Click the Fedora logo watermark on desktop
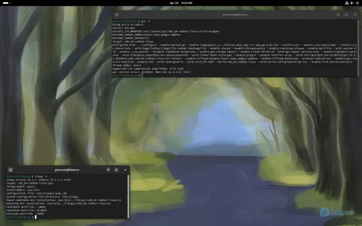362x226 pixels. (337, 212)
